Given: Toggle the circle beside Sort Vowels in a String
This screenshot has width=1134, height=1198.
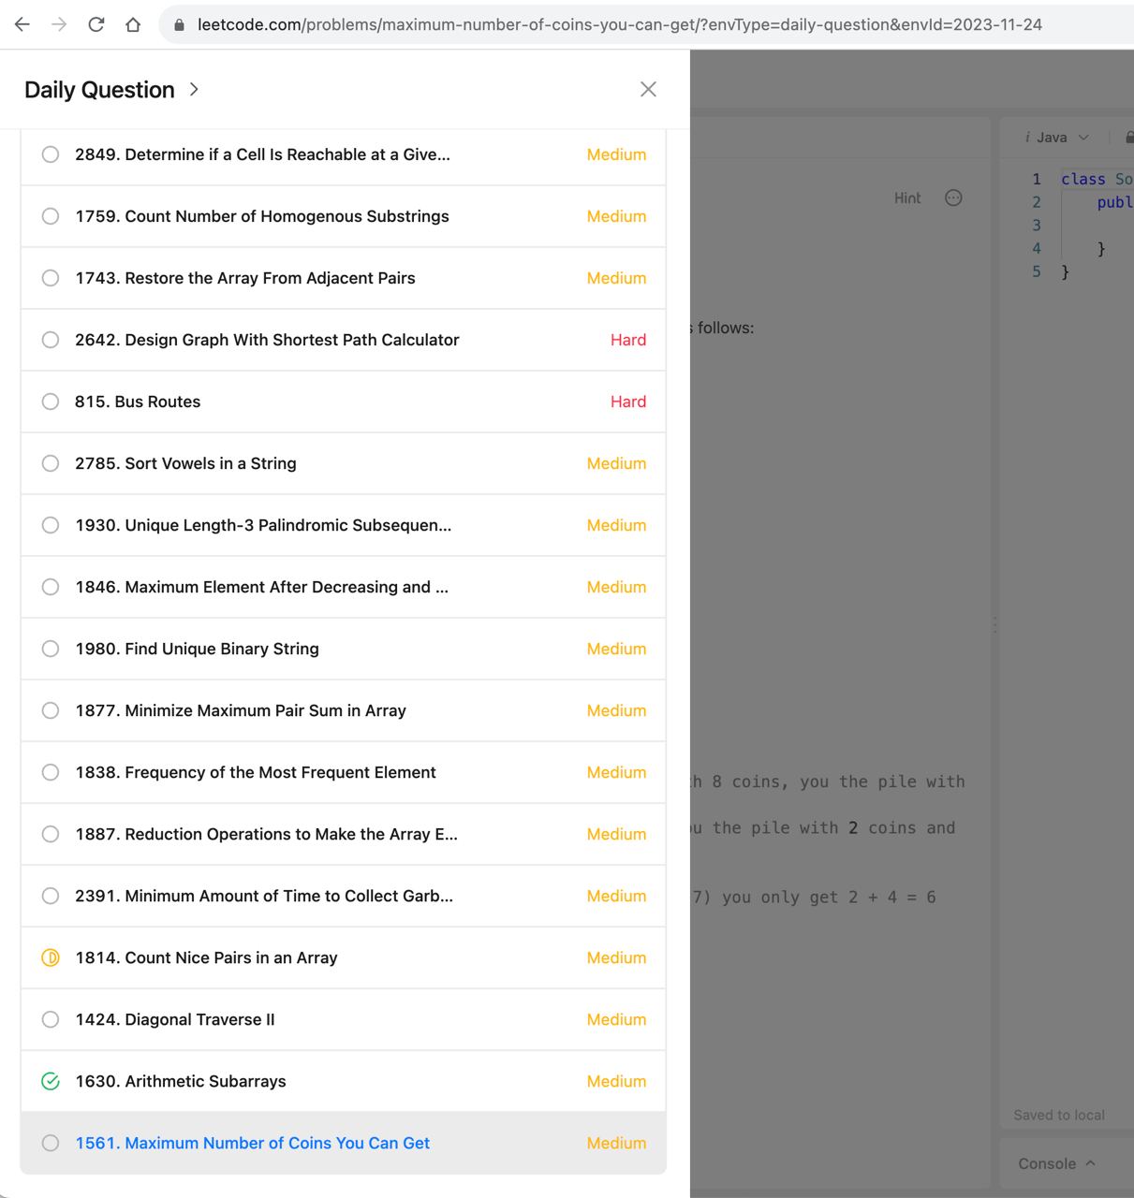Looking at the screenshot, I should tap(51, 463).
